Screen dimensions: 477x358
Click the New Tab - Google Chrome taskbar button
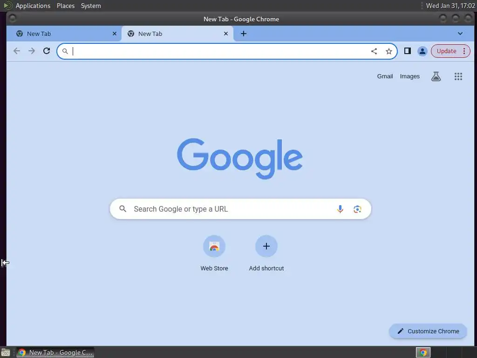click(55, 352)
